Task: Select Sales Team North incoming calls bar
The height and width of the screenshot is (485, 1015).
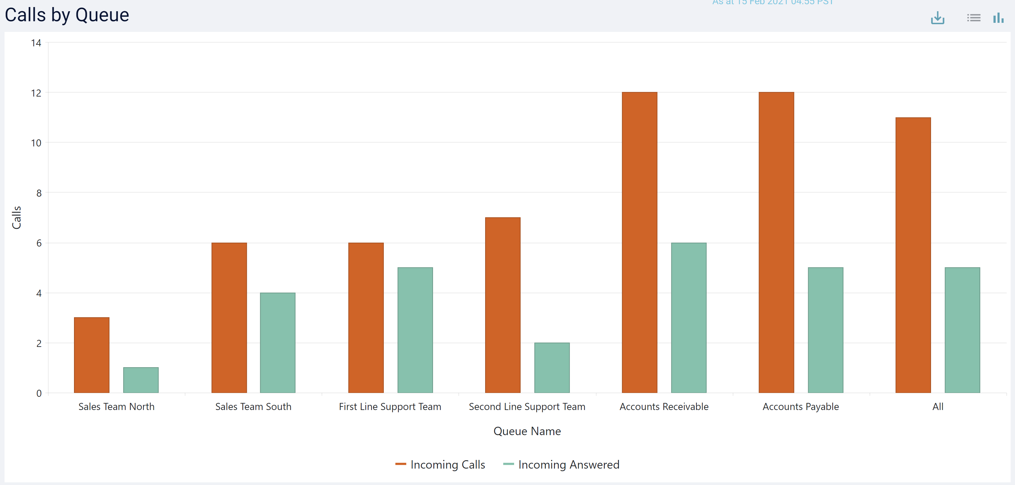Action: tap(92, 355)
